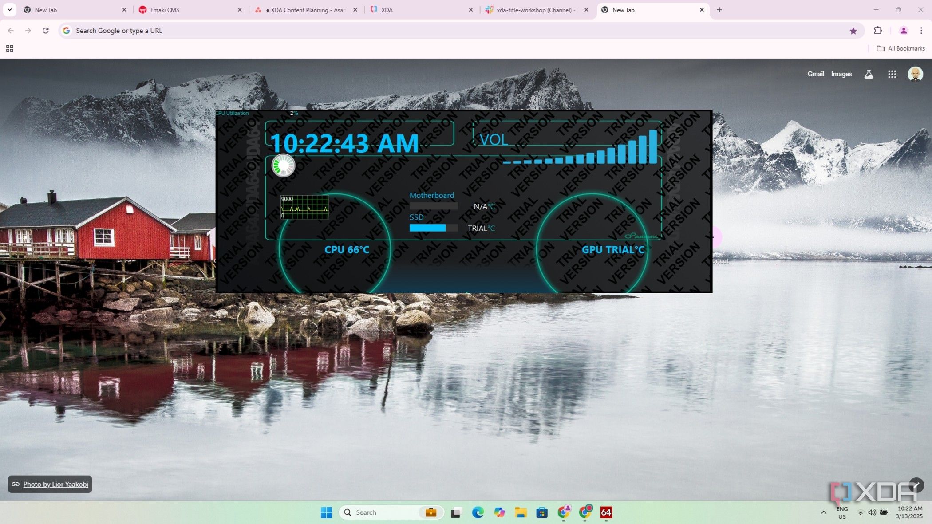The image size is (932, 524).
Task: Click the VOL bar meter in the panel
Action: [x=580, y=146]
